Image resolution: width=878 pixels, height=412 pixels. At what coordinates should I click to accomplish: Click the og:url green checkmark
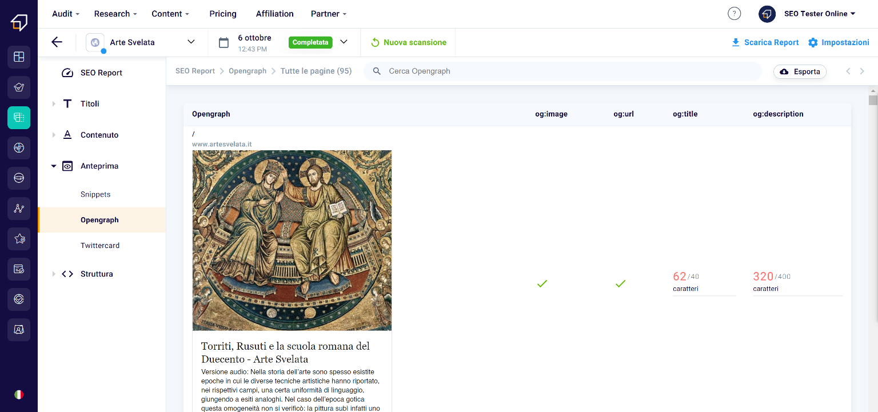621,283
